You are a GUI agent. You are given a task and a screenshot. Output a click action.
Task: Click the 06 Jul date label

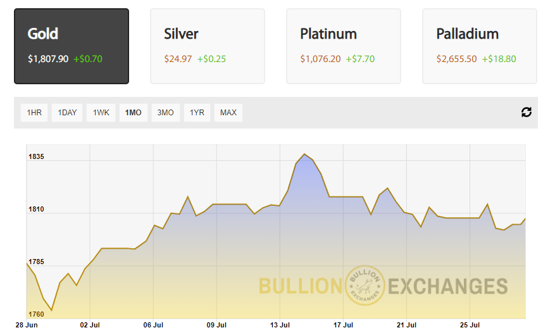pyautogui.click(x=154, y=325)
